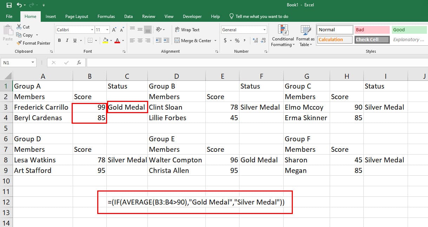
Task: Click the Undo arrow icon
Action: 19,5
